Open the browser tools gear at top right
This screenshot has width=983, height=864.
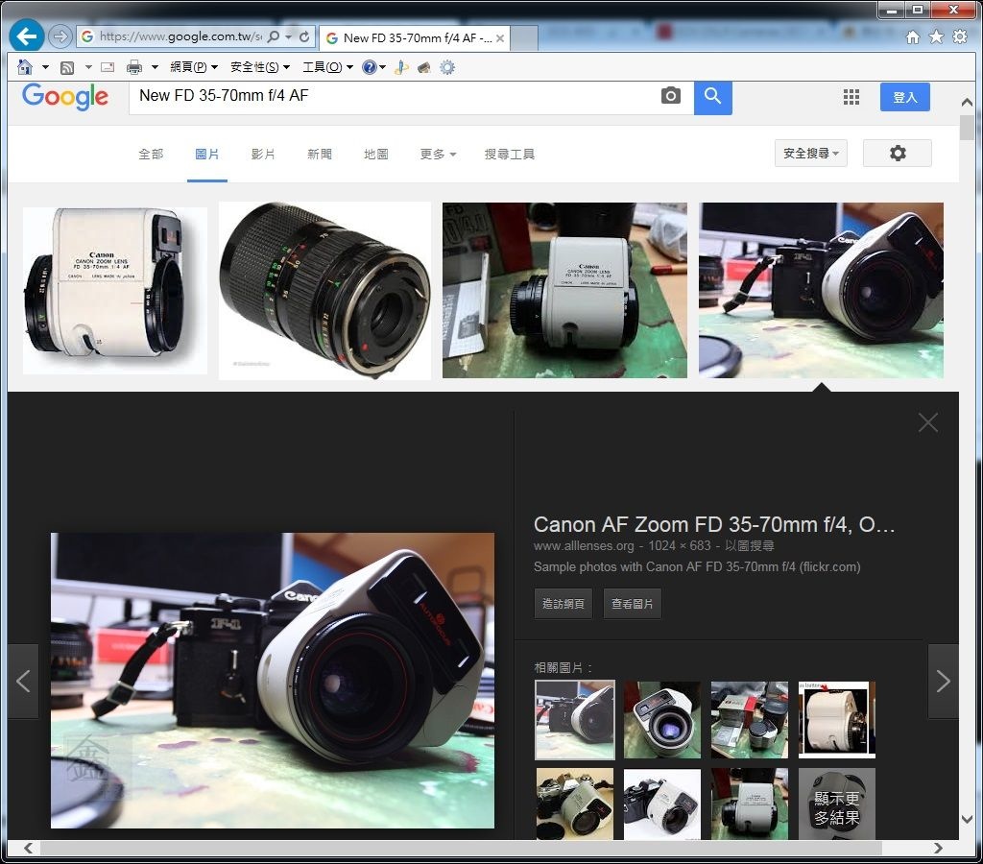click(960, 37)
